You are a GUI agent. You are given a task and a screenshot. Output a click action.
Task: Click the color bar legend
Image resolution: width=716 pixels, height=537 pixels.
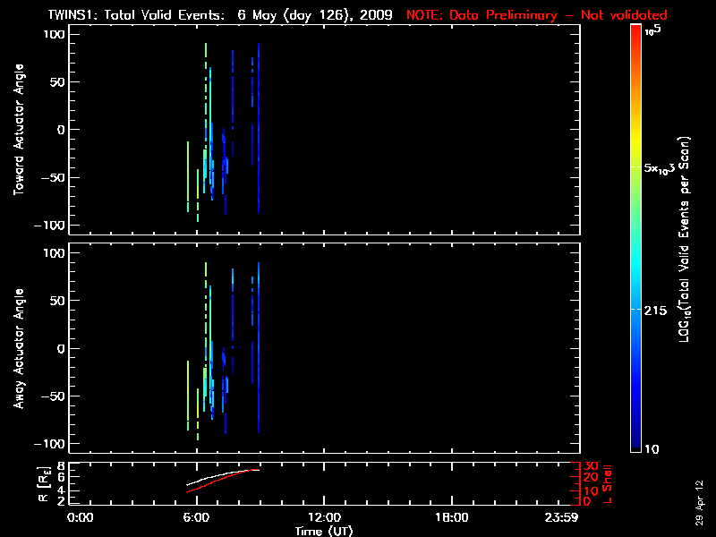(636, 238)
